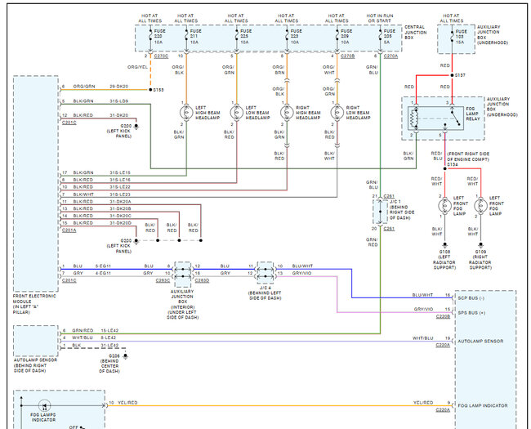The height and width of the screenshot is (429, 531).
Task: Click the J/C 1 junction connector box
Action: [x=381, y=212]
